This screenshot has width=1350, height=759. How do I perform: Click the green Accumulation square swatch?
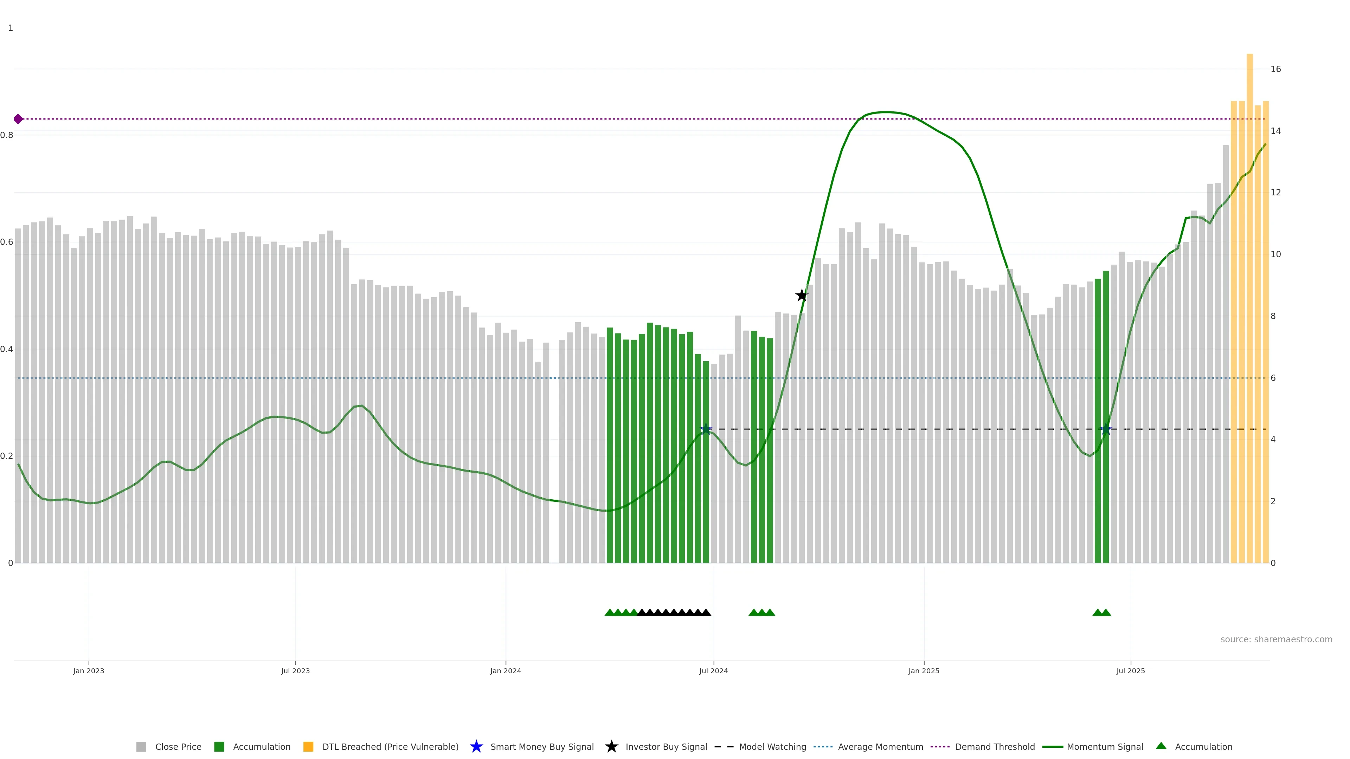(x=219, y=746)
